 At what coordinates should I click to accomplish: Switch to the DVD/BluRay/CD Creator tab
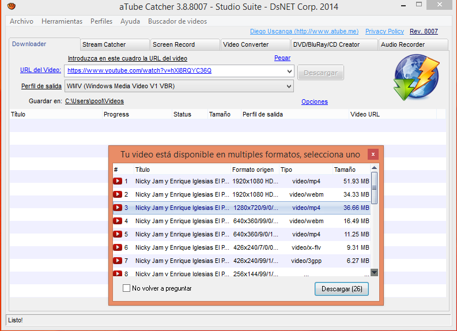334,44
